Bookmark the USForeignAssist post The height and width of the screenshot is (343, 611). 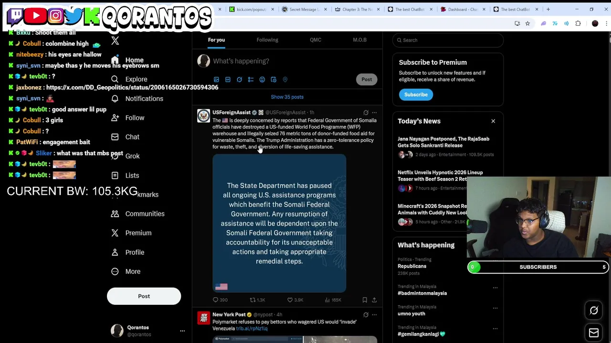[365, 300]
